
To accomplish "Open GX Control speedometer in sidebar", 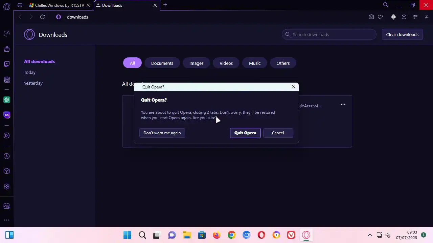I will coord(6,34).
